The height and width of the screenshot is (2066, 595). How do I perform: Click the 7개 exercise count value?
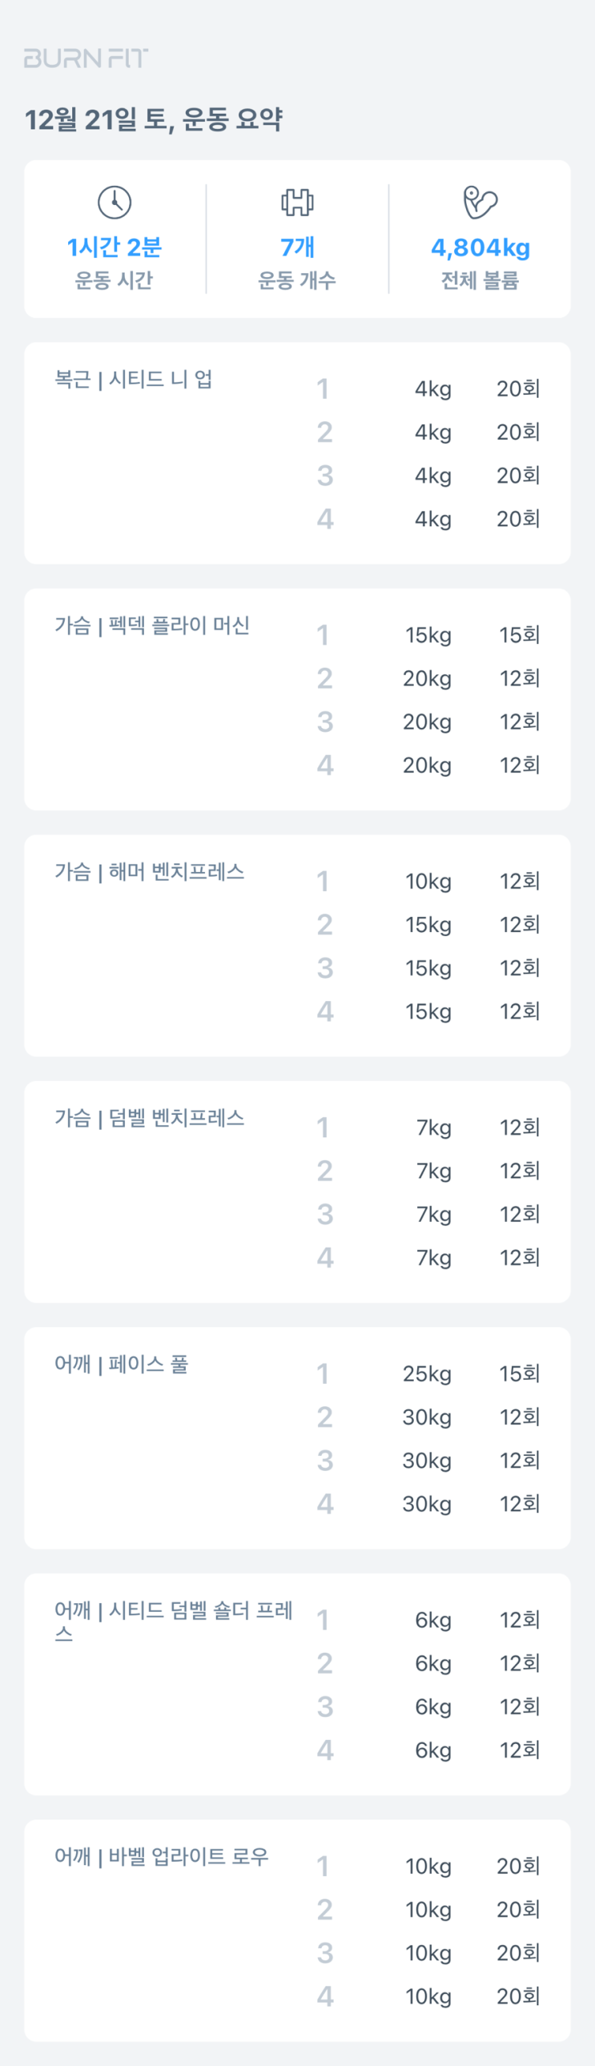tap(296, 247)
